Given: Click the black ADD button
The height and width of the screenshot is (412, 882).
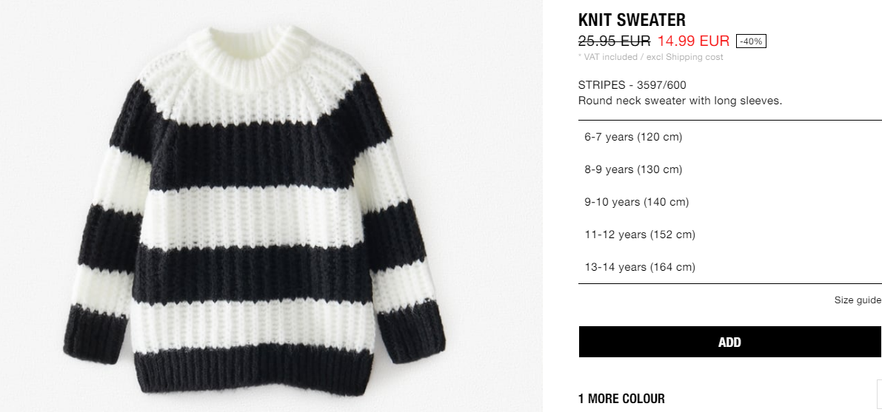Looking at the screenshot, I should pyautogui.click(x=730, y=342).
